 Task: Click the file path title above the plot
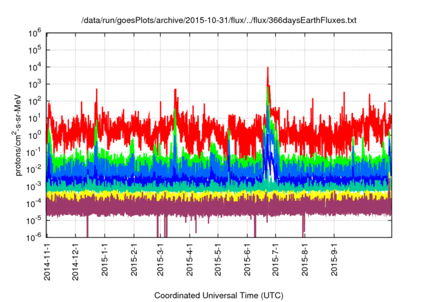tap(218, 21)
